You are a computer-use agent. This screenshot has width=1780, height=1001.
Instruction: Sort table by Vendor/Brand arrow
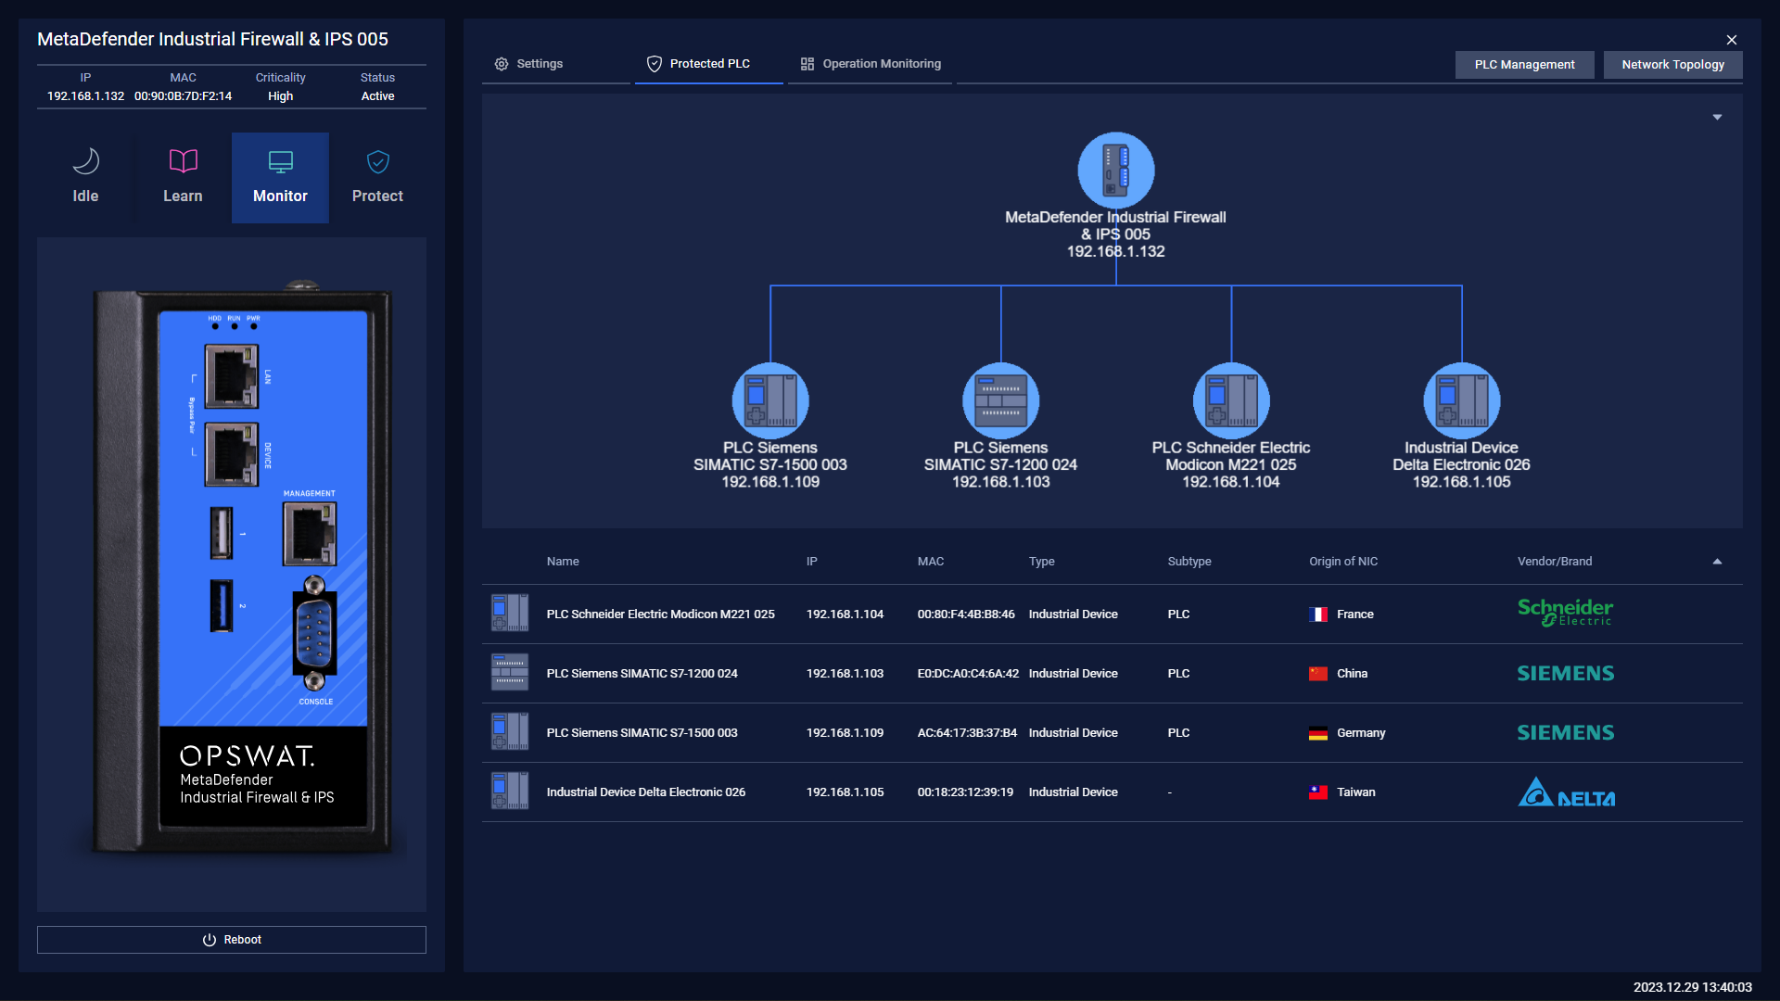pos(1717,562)
